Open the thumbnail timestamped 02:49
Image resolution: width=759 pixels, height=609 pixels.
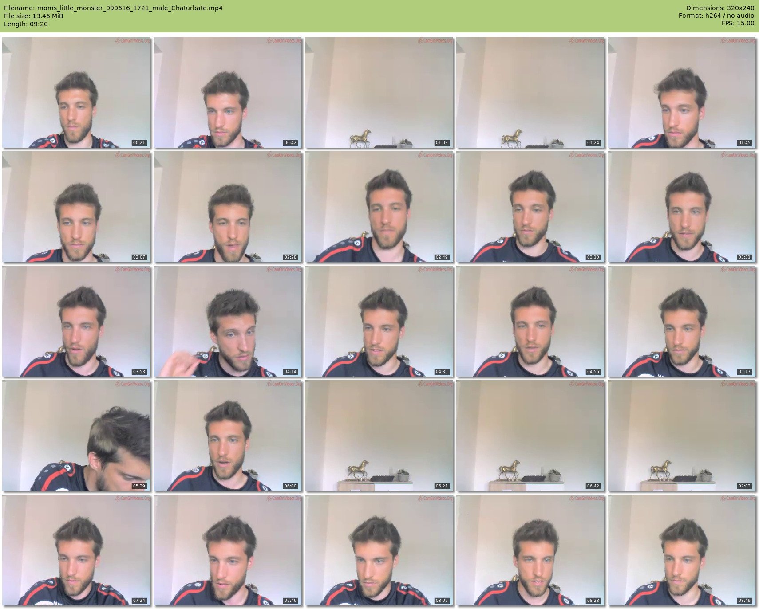click(x=379, y=207)
